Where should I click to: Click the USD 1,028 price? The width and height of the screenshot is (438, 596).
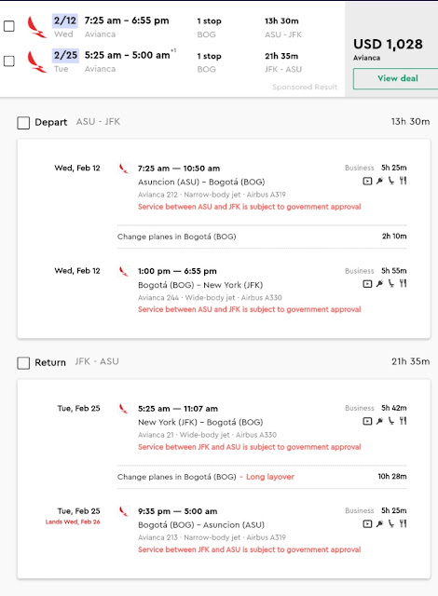(x=388, y=44)
